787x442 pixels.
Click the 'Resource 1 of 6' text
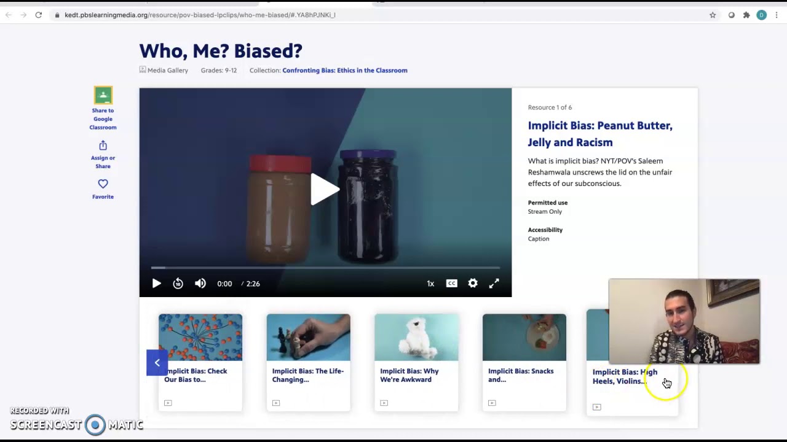(550, 107)
